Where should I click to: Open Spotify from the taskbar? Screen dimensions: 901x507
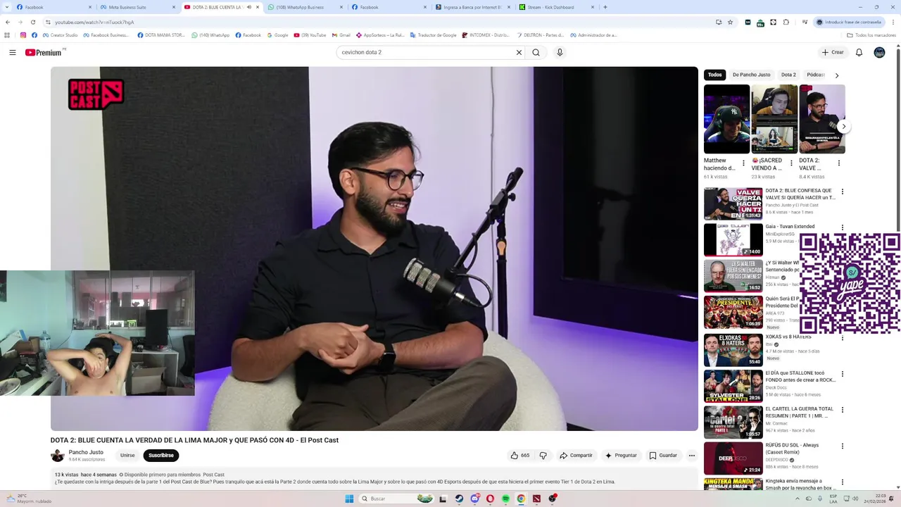coord(505,499)
